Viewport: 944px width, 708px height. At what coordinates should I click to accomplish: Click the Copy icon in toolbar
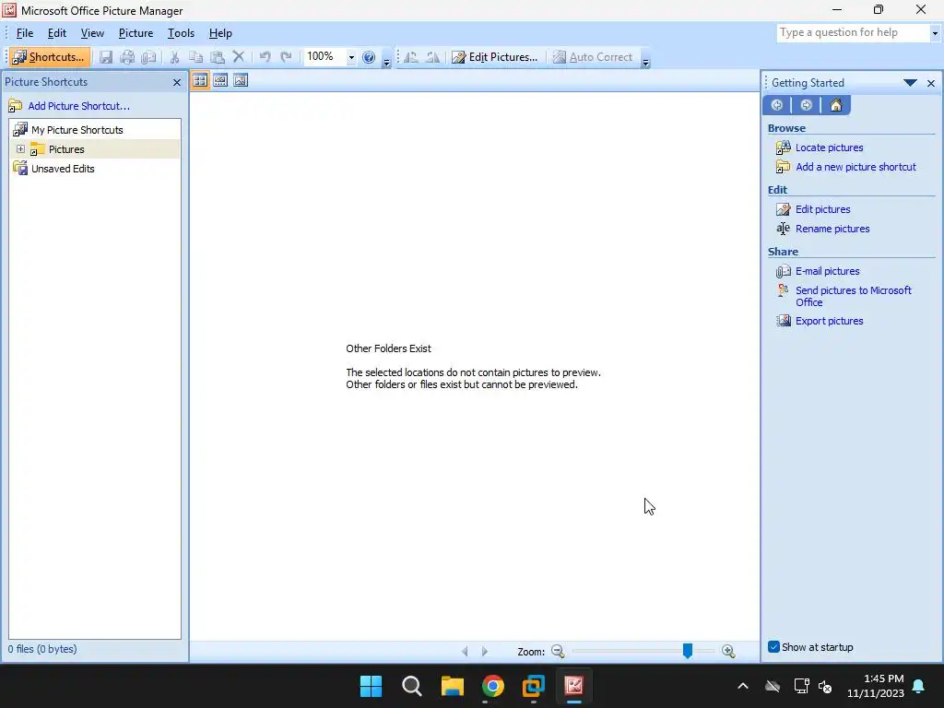(195, 57)
